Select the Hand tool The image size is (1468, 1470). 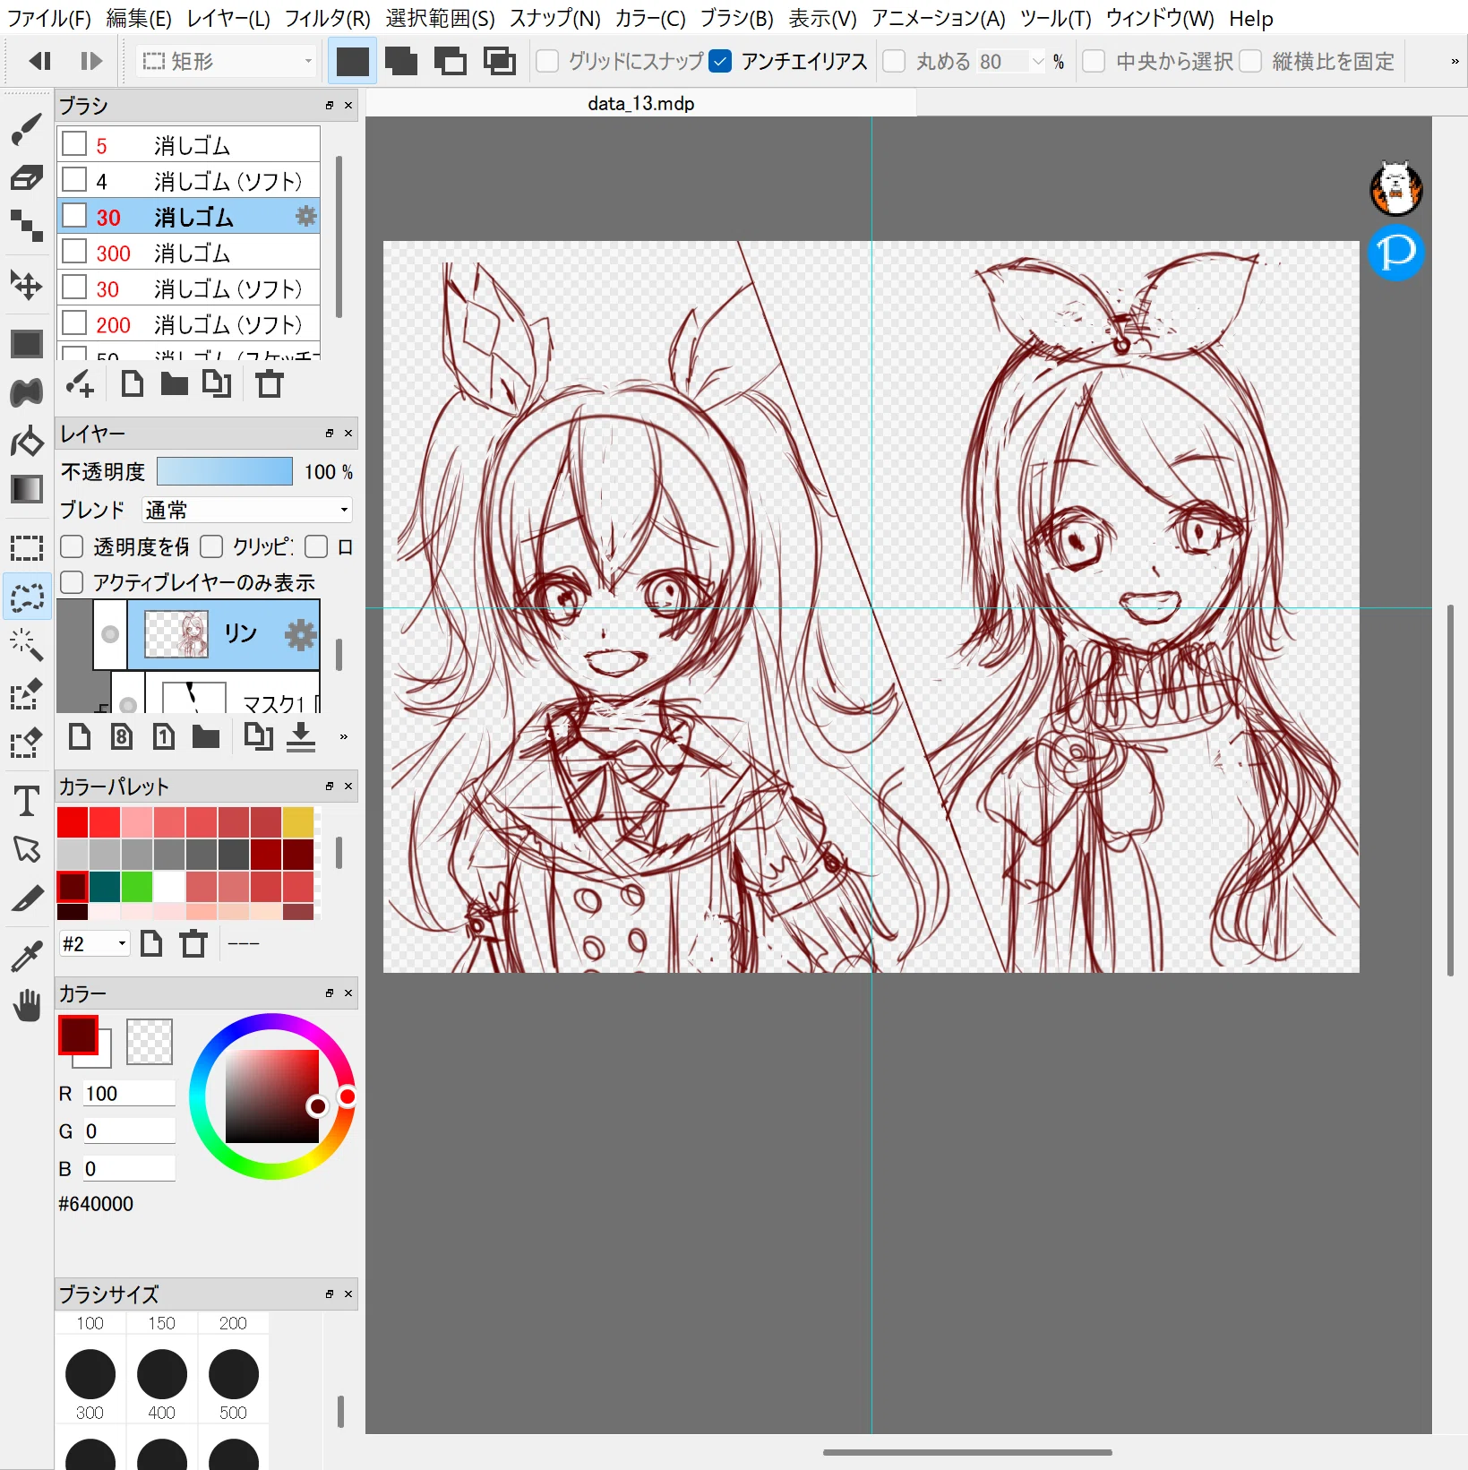26,1006
